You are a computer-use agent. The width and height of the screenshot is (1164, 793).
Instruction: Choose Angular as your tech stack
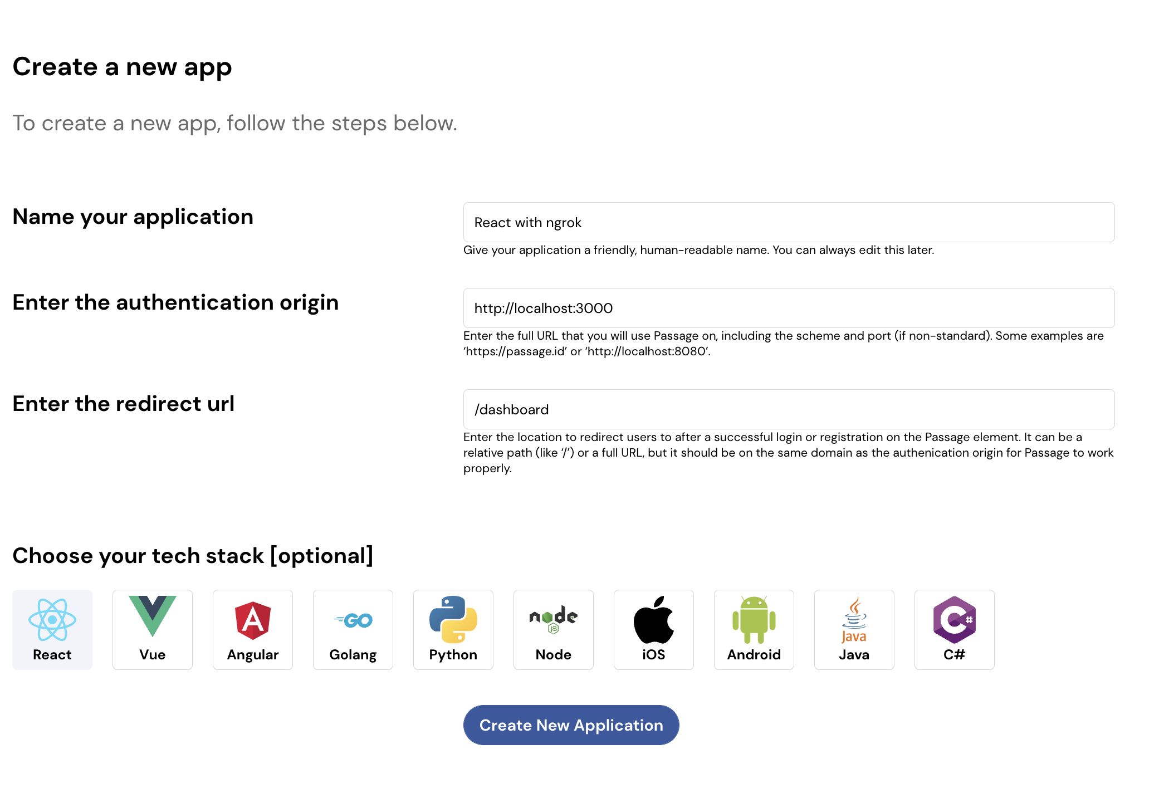252,629
